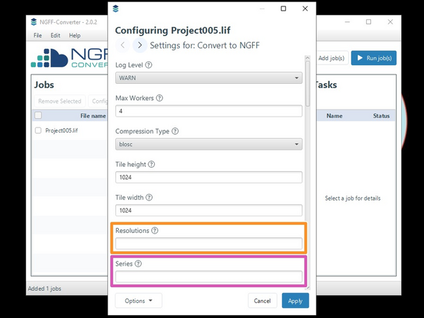This screenshot has width=424, height=318.
Task: Click NGFF-Converter app icon in main window title
Action: 34,22
